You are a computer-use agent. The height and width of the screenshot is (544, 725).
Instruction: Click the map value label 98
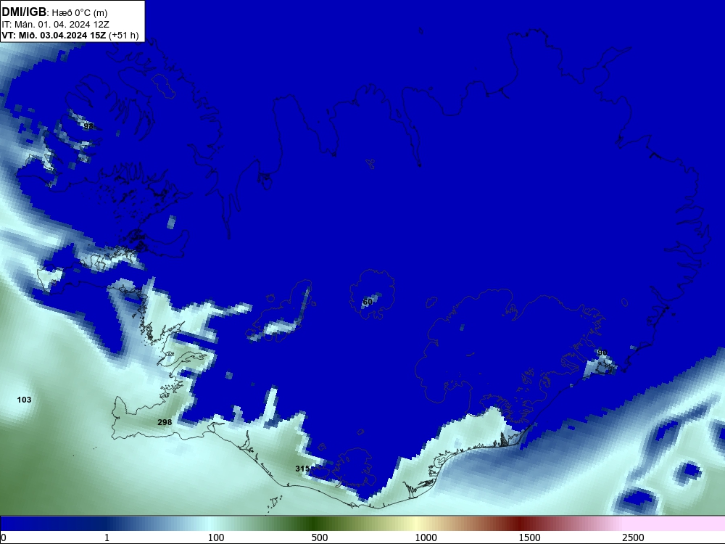point(88,125)
